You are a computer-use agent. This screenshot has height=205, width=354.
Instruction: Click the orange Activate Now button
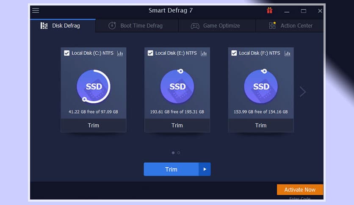pos(300,190)
